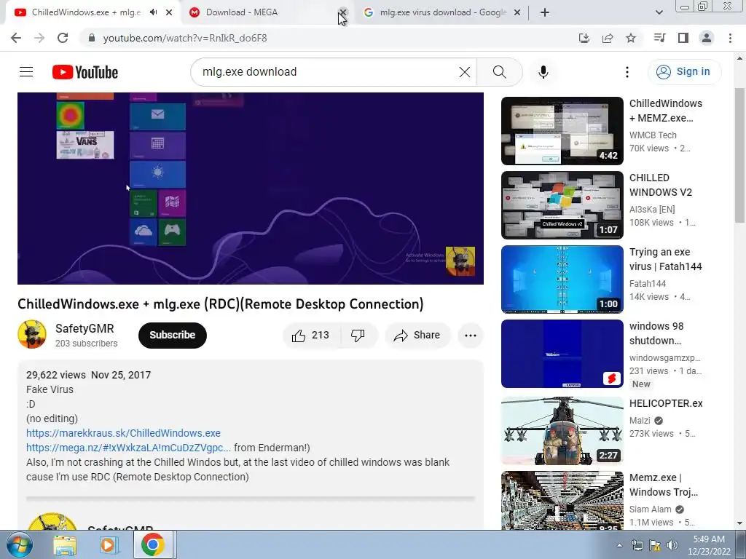The height and width of the screenshot is (559, 746).
Task: Mute the ChilledWindows tab audio icon
Action: pyautogui.click(x=153, y=12)
